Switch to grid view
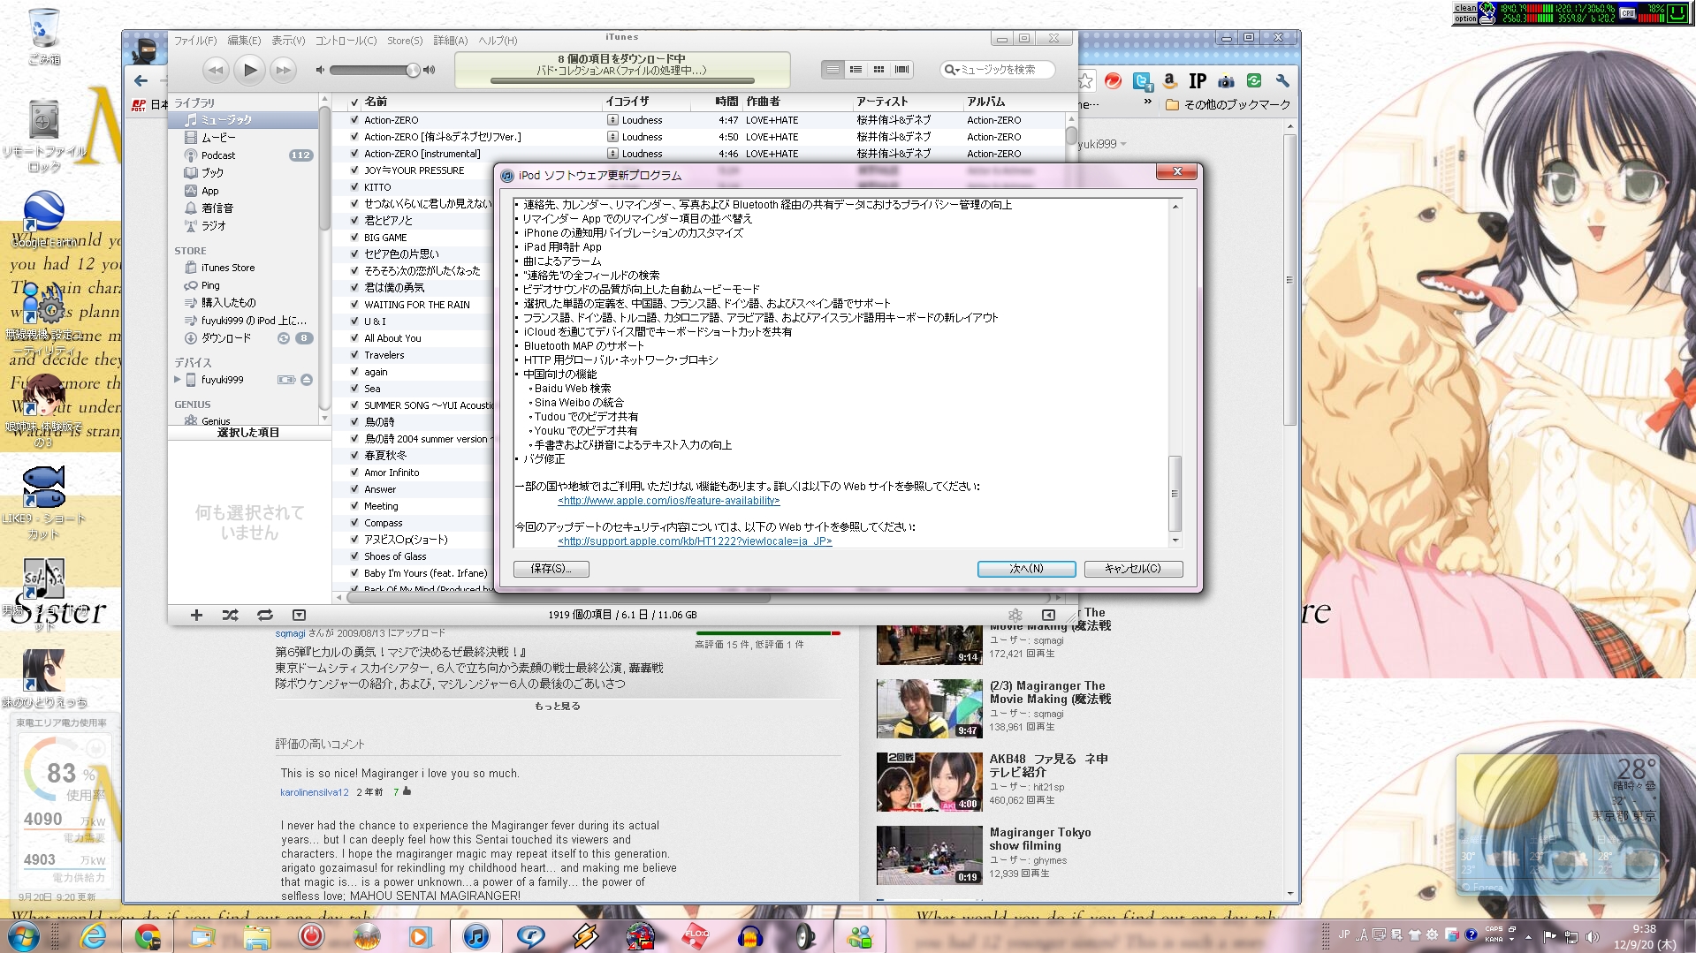Screen dimensions: 1696x953 click(878, 69)
